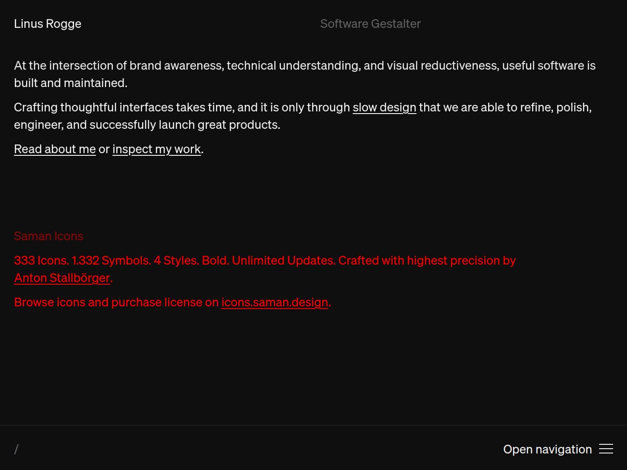
Task: Follow the slow design link
Action: pos(384,107)
